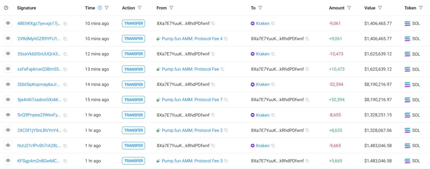Open the Token column filter
The height and width of the screenshot is (169, 430).
click(x=421, y=8)
